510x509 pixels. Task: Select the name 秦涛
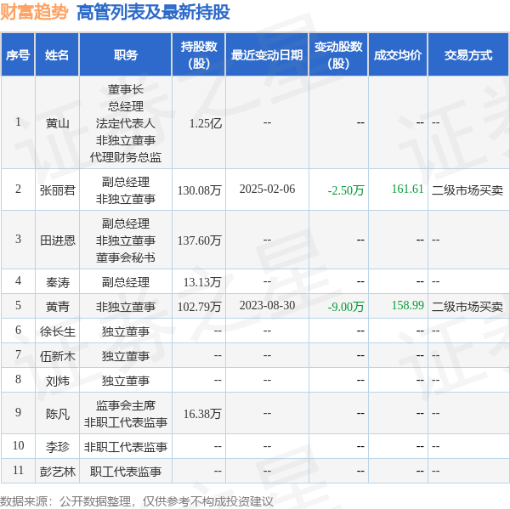click(x=57, y=282)
